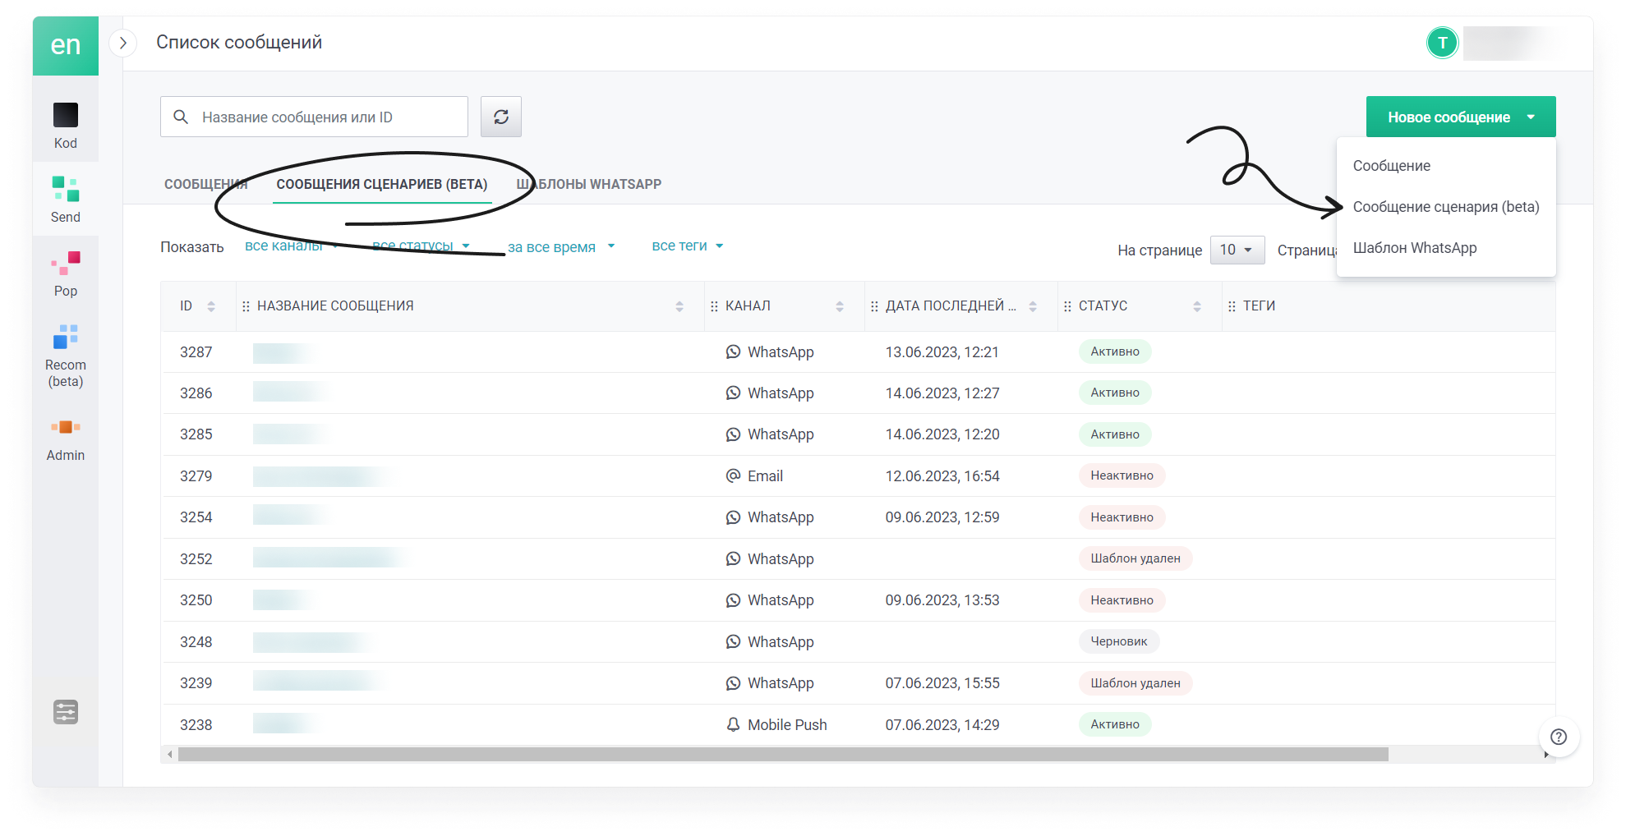Choose Сообщение сценария (beta) menu item

tap(1446, 207)
